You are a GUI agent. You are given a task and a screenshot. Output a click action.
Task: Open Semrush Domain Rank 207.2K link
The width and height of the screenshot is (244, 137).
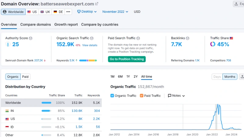point(38,60)
